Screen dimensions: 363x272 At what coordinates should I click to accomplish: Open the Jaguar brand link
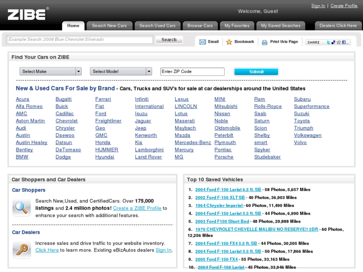coord(143,121)
